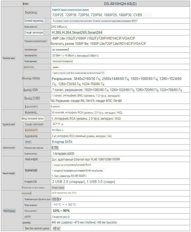Select the 'Выход HDMI' row label
The height and width of the screenshot is (232, 191).
click(31, 78)
